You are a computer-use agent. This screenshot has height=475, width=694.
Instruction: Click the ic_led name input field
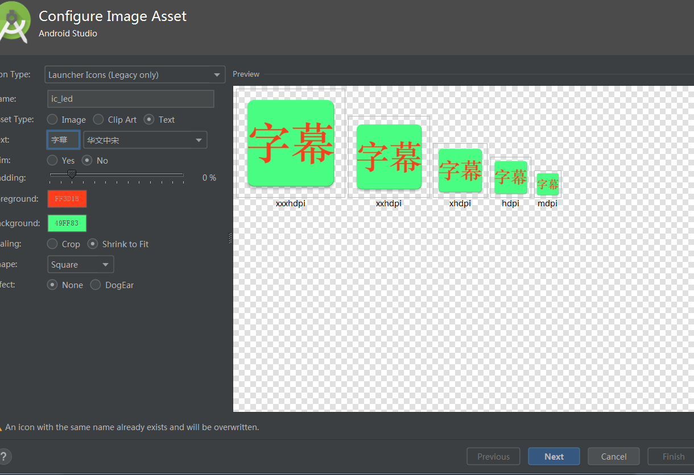131,98
